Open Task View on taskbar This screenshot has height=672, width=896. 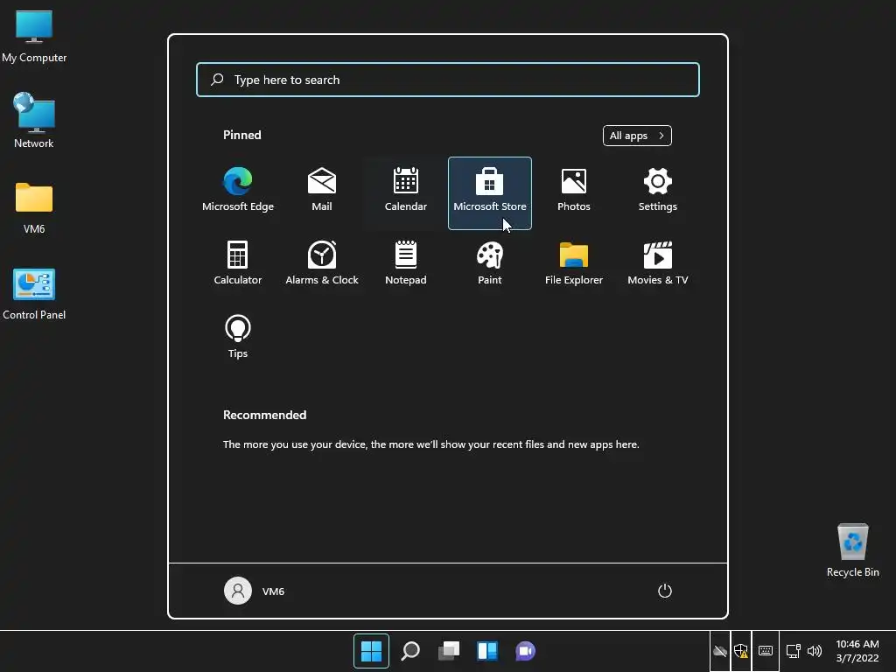tap(449, 651)
